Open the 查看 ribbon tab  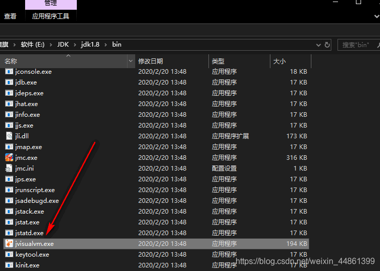tap(10, 16)
